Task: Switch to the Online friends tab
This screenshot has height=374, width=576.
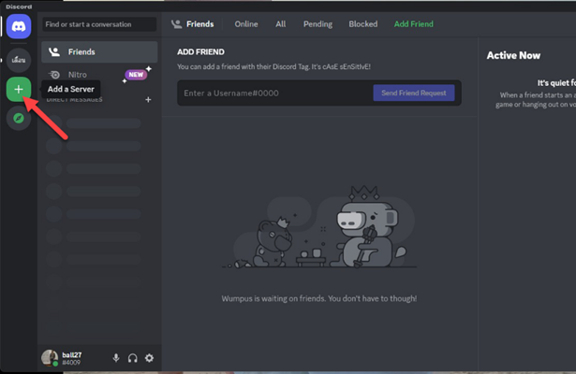Action: 246,24
